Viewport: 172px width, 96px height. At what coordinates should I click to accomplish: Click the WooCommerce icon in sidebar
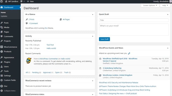point(2,47)
